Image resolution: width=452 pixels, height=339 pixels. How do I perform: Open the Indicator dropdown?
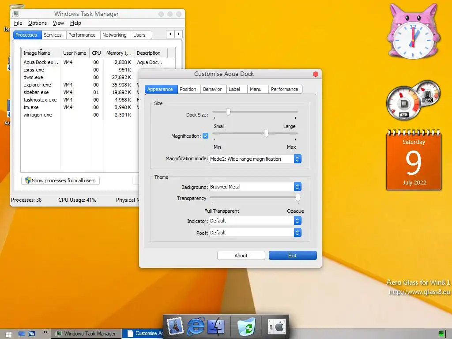point(255,221)
